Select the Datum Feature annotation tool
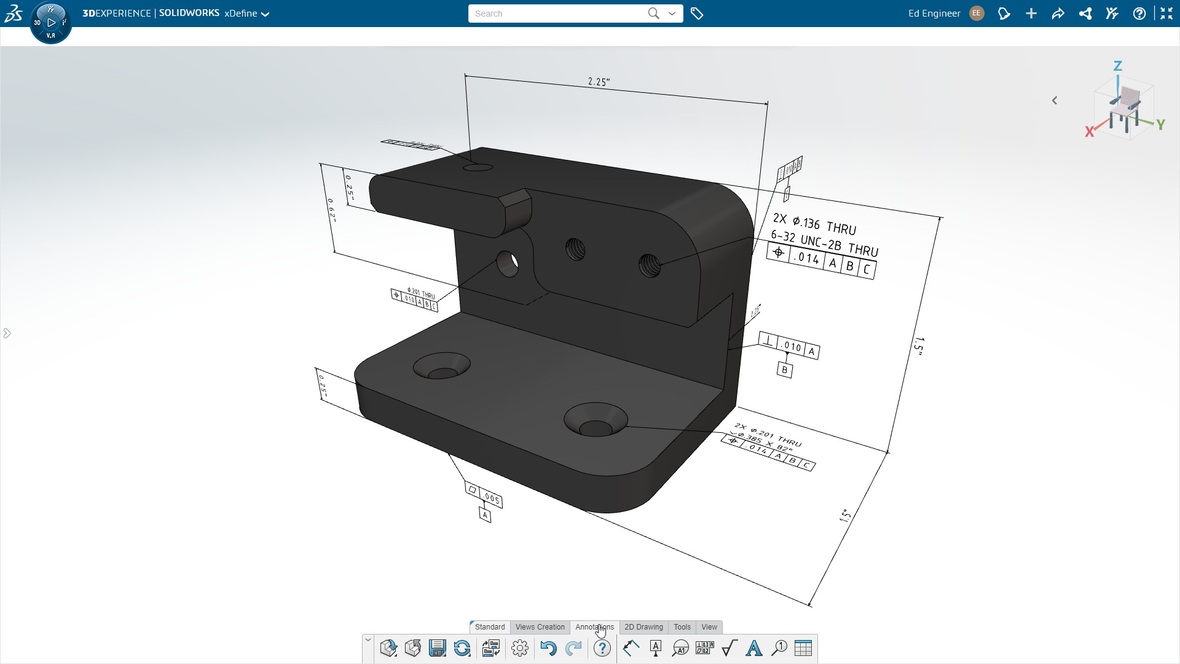 [x=655, y=648]
